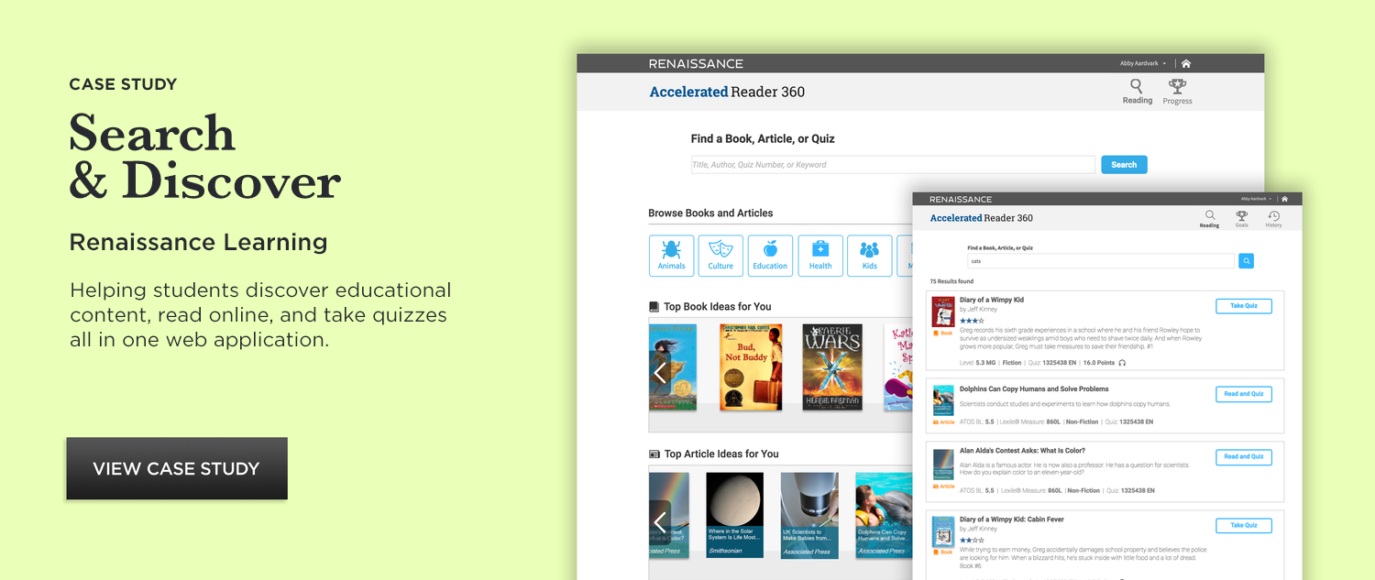1375x580 pixels.
Task: Click the Title, Author, Quiz Number search field
Action: [893, 165]
